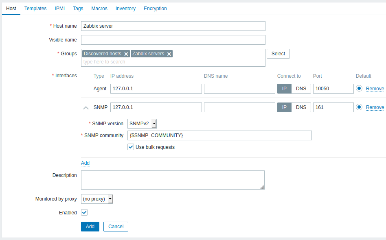Open the Monitored by proxy dropdown
386x240 pixels.
pos(97,199)
